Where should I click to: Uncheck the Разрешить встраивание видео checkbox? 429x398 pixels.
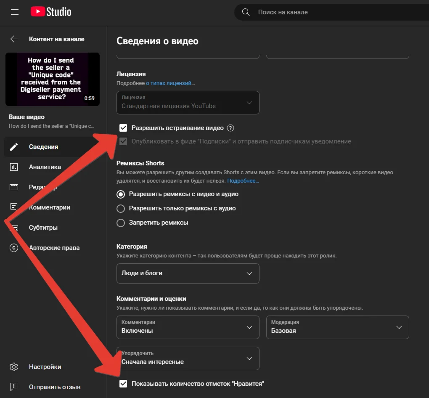[123, 128]
